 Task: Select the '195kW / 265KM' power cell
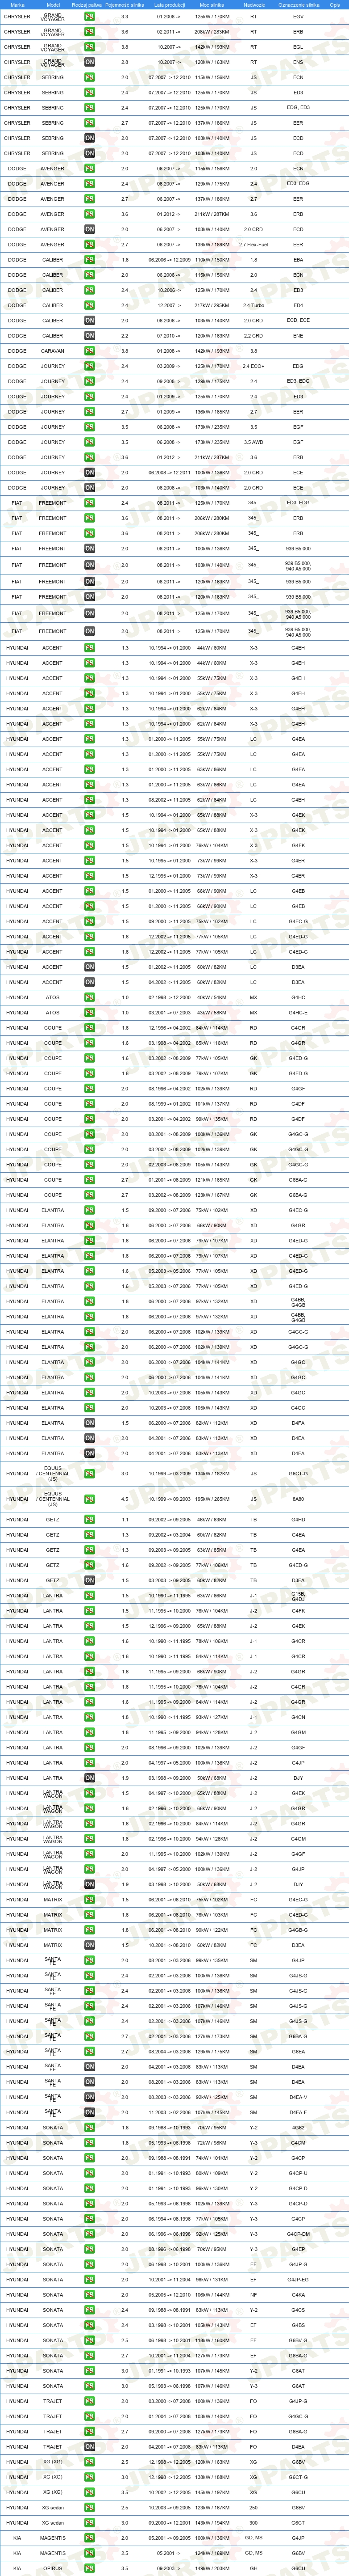(212, 1499)
